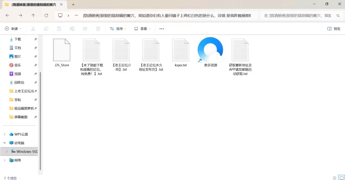The height and width of the screenshot is (180, 345).
Task: Add a new tab with the plus button
Action: tap(73, 4)
